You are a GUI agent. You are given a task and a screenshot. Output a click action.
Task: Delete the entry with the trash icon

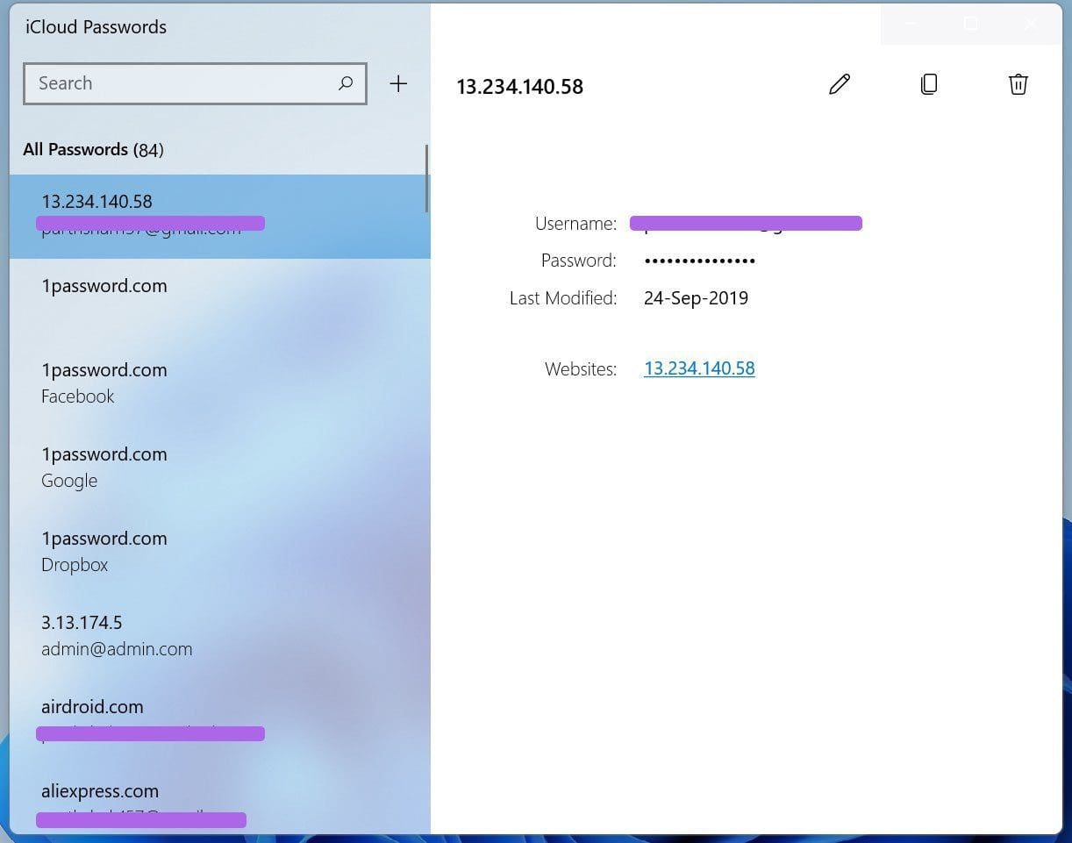(1018, 84)
